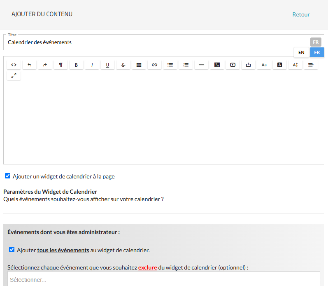Select the blue FR language tab
The height and width of the screenshot is (286, 328).
(x=317, y=53)
